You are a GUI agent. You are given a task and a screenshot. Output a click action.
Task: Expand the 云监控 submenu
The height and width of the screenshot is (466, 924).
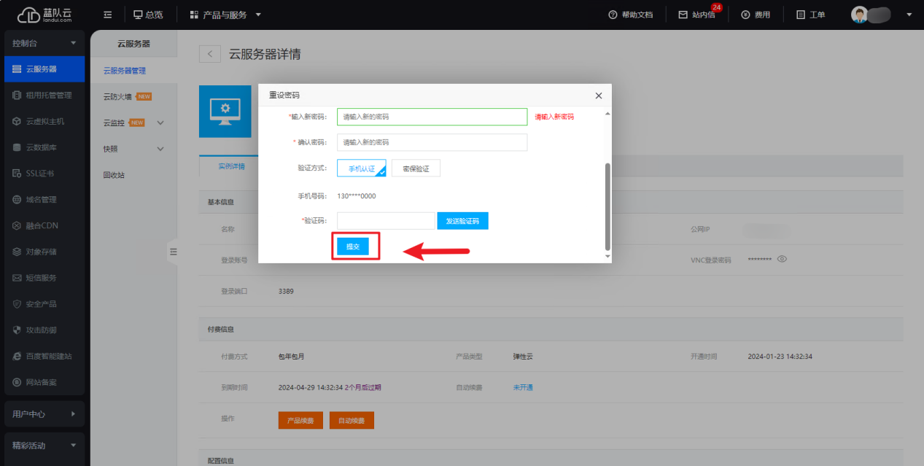(160, 123)
